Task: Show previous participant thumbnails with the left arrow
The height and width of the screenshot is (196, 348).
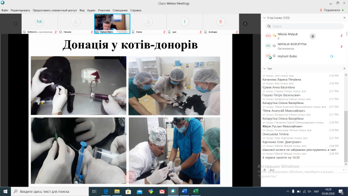Action: [x=15, y=24]
